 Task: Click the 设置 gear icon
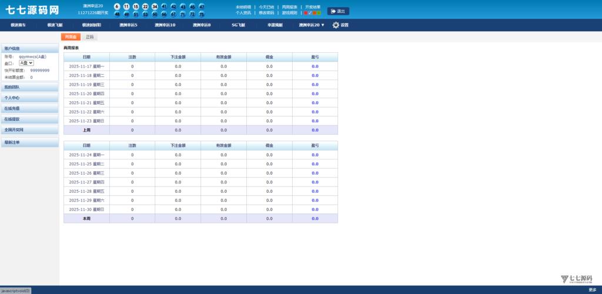[336, 25]
